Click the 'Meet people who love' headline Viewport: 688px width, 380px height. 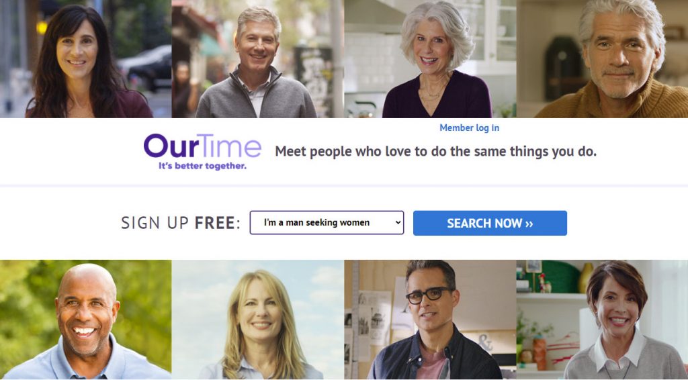coord(435,152)
